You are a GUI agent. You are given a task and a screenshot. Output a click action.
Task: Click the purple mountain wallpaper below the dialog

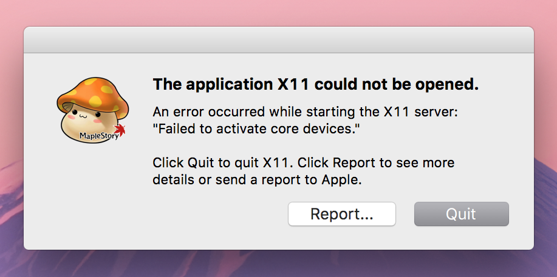coord(278,264)
